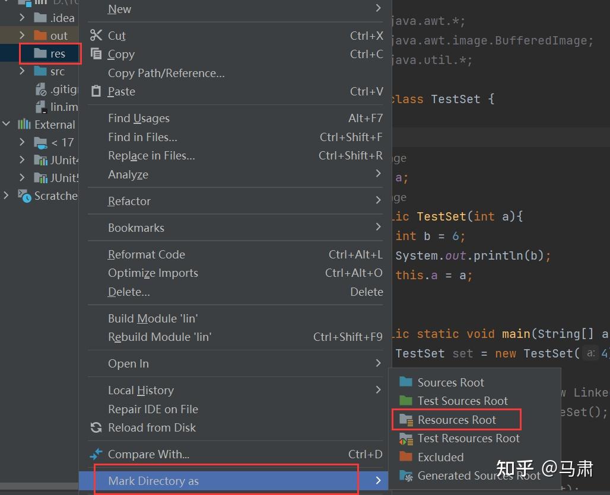Select Build Module 'lin'
The height and width of the screenshot is (495, 610).
click(236, 318)
